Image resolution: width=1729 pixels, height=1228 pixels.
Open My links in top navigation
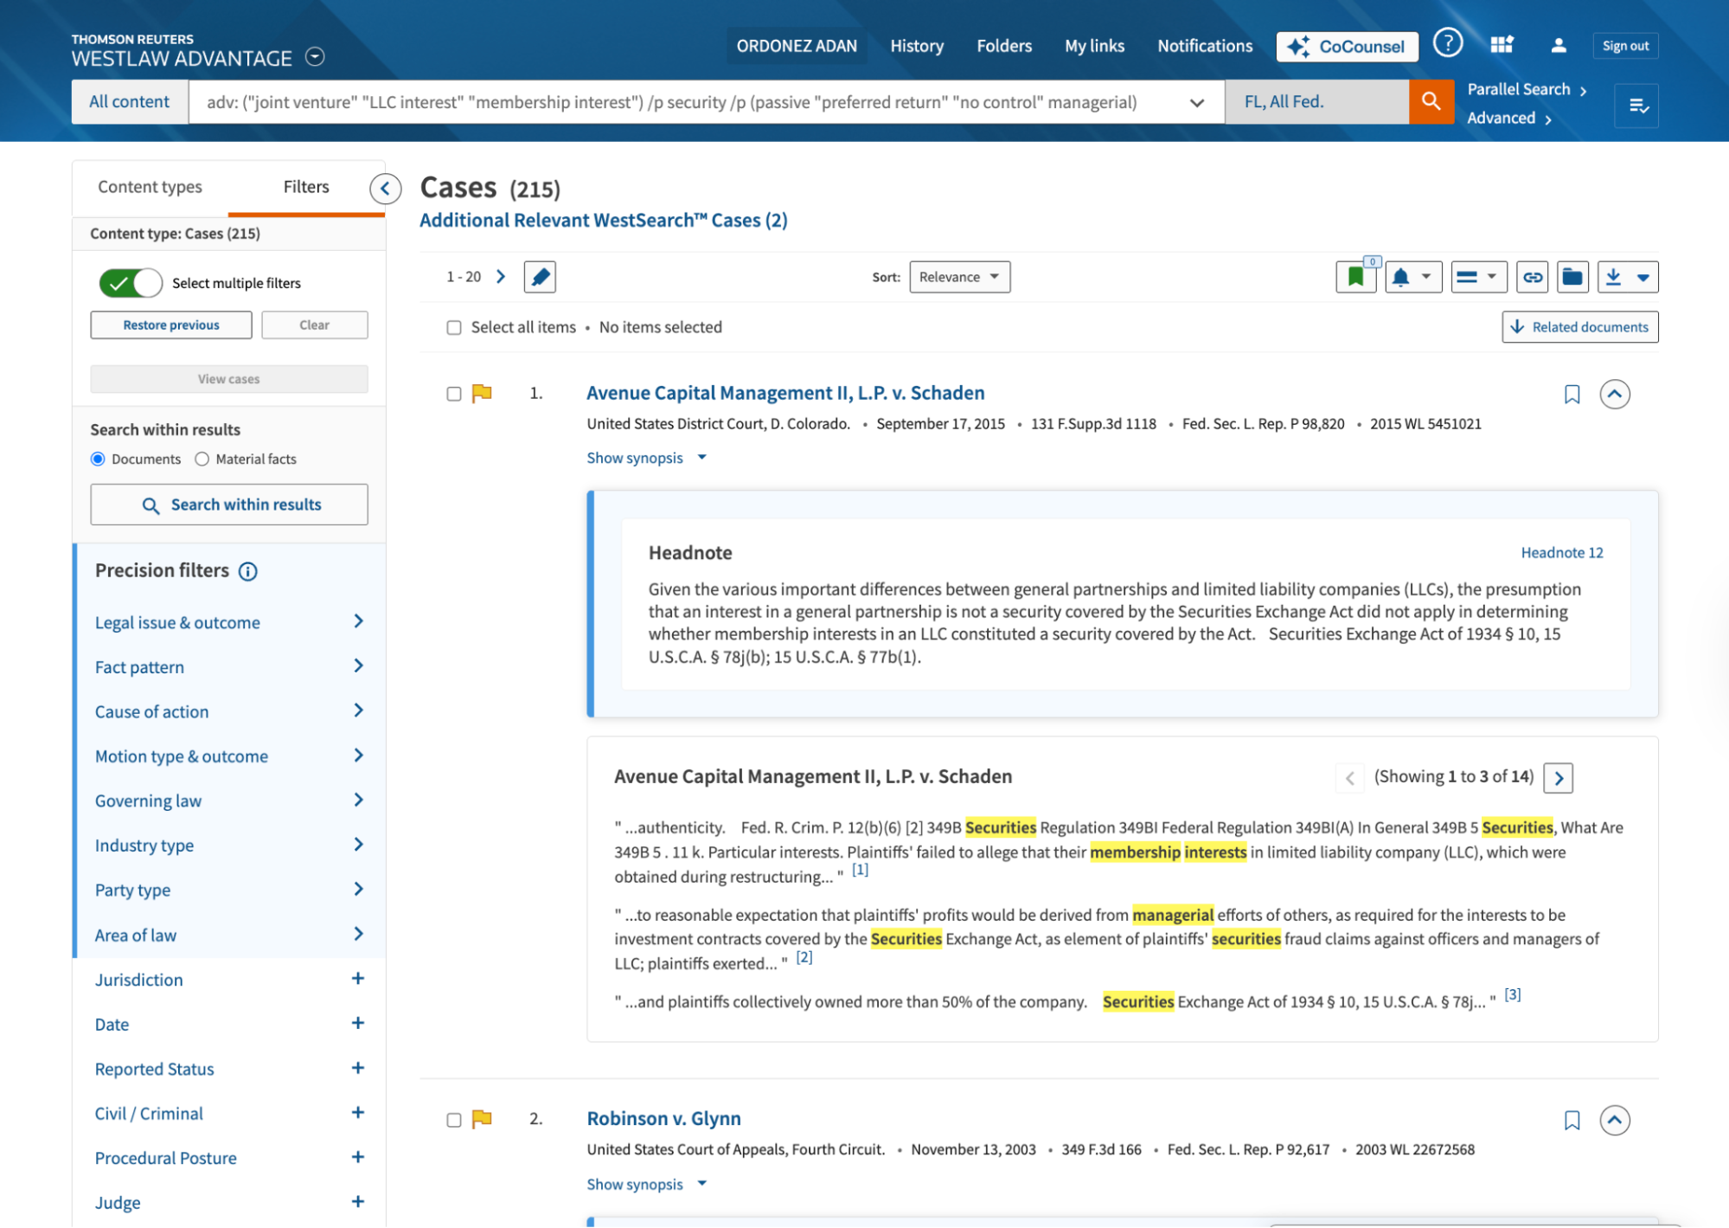pyautogui.click(x=1094, y=46)
